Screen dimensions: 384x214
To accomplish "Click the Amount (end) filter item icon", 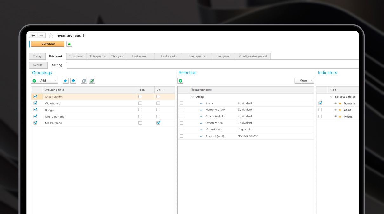I will point(201,136).
